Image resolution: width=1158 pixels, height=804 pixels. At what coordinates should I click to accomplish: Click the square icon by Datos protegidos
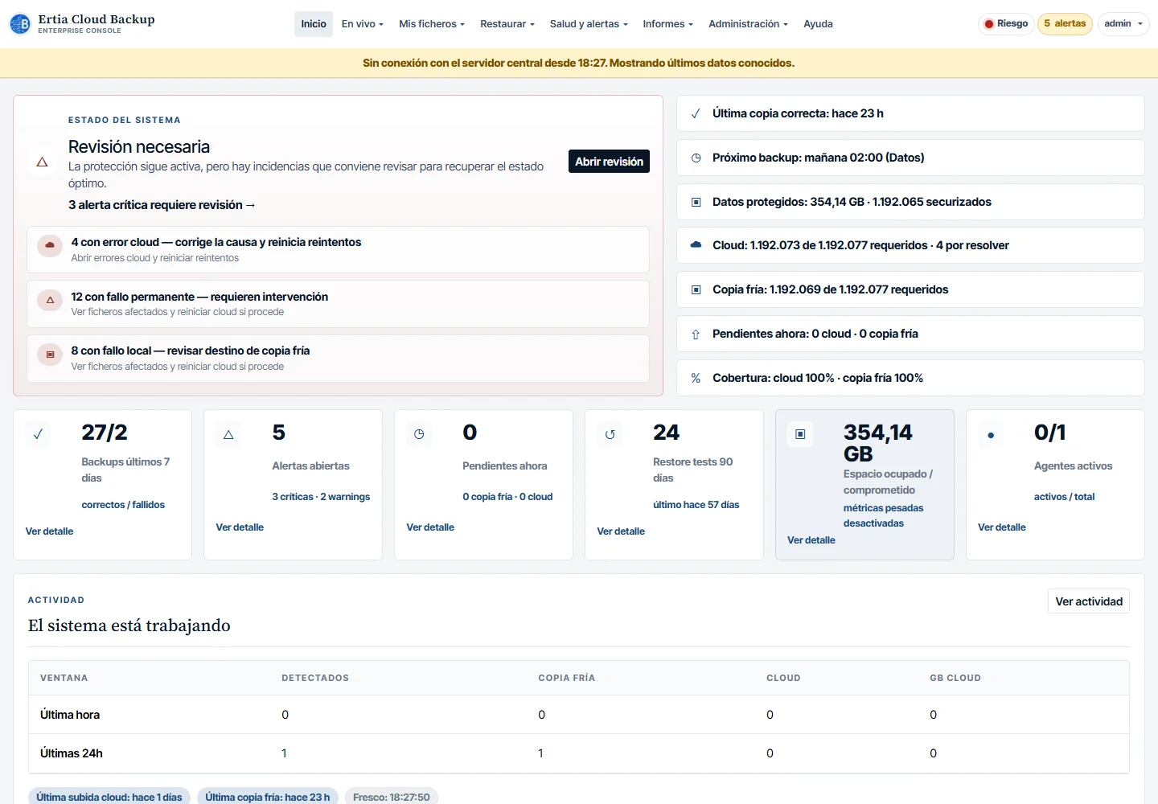click(x=696, y=202)
